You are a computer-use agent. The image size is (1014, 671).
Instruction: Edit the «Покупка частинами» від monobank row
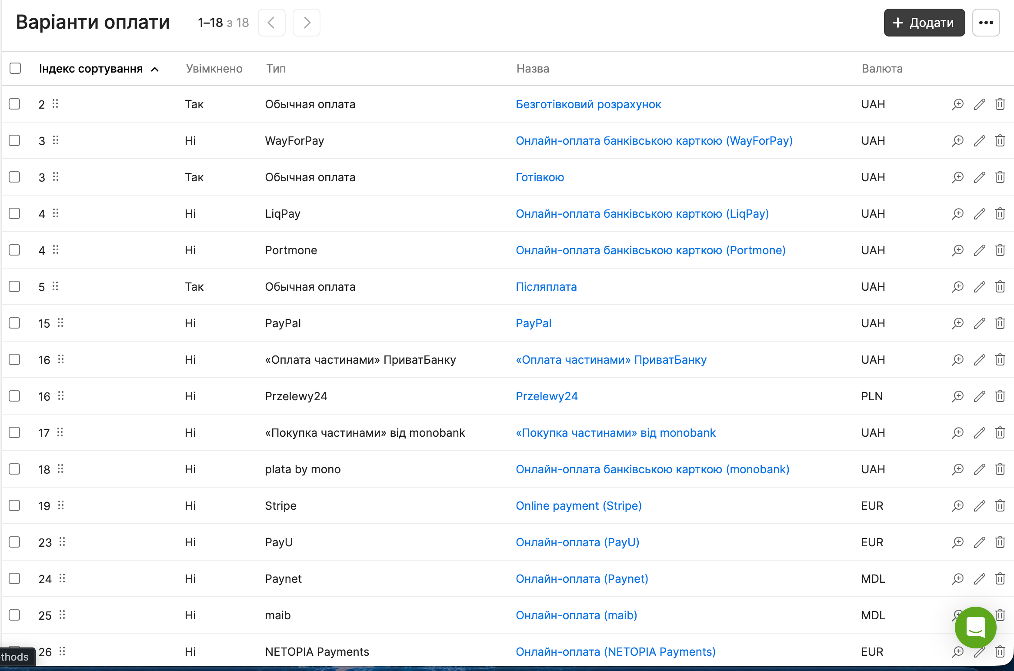(x=979, y=433)
